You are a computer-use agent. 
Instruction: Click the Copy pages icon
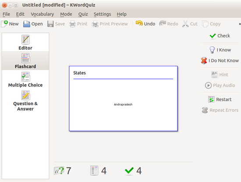(205, 24)
